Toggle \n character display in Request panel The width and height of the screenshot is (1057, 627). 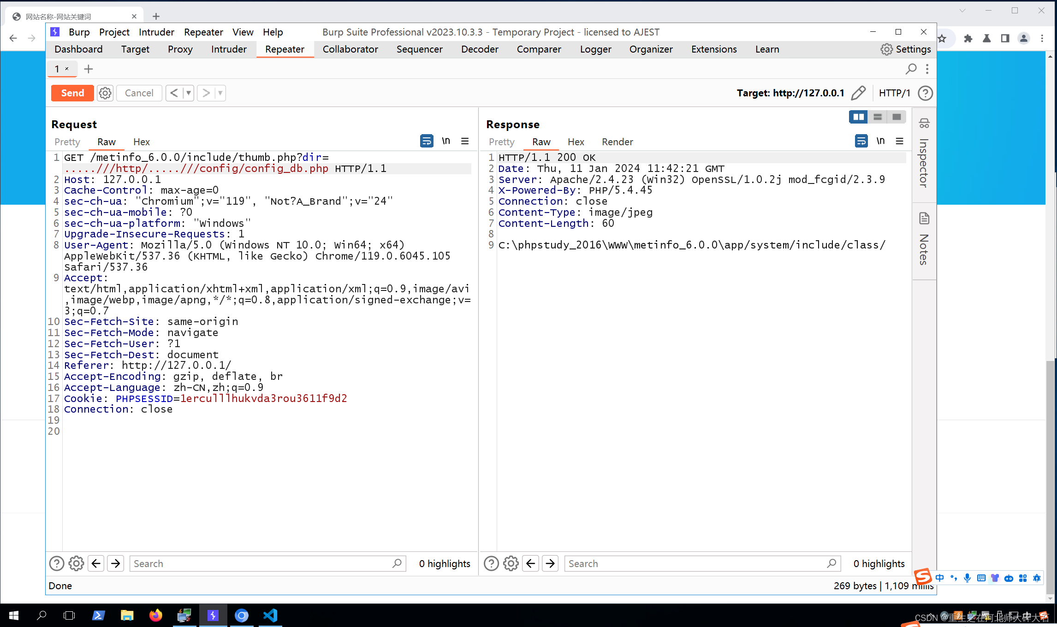tap(445, 141)
